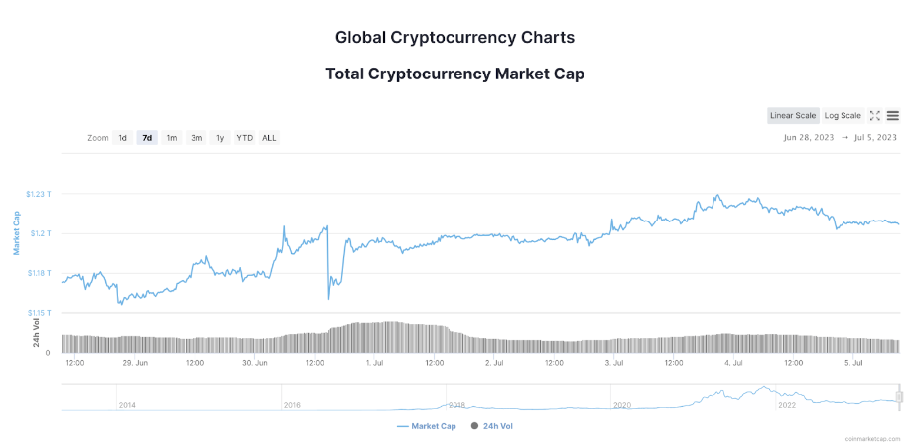Open the coinmarketcap.com credit link
Viewport: 908px width, 442px height.
(x=872, y=439)
